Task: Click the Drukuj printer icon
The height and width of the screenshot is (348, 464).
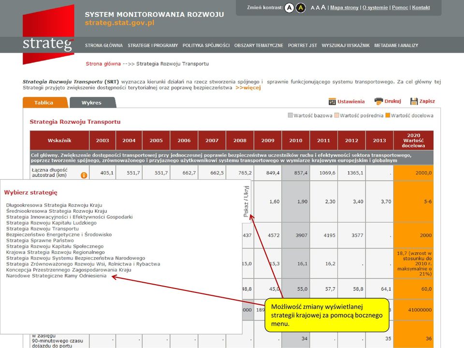Action: click(378, 101)
